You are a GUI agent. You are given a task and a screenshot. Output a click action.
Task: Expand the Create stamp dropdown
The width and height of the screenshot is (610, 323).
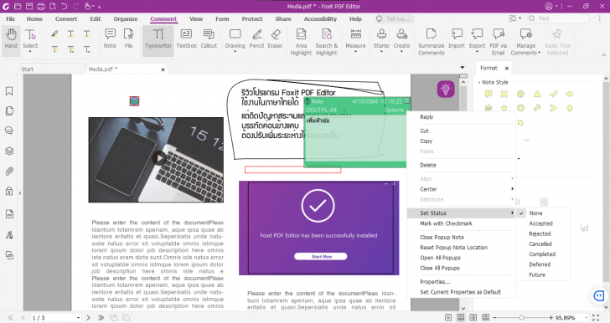click(401, 51)
